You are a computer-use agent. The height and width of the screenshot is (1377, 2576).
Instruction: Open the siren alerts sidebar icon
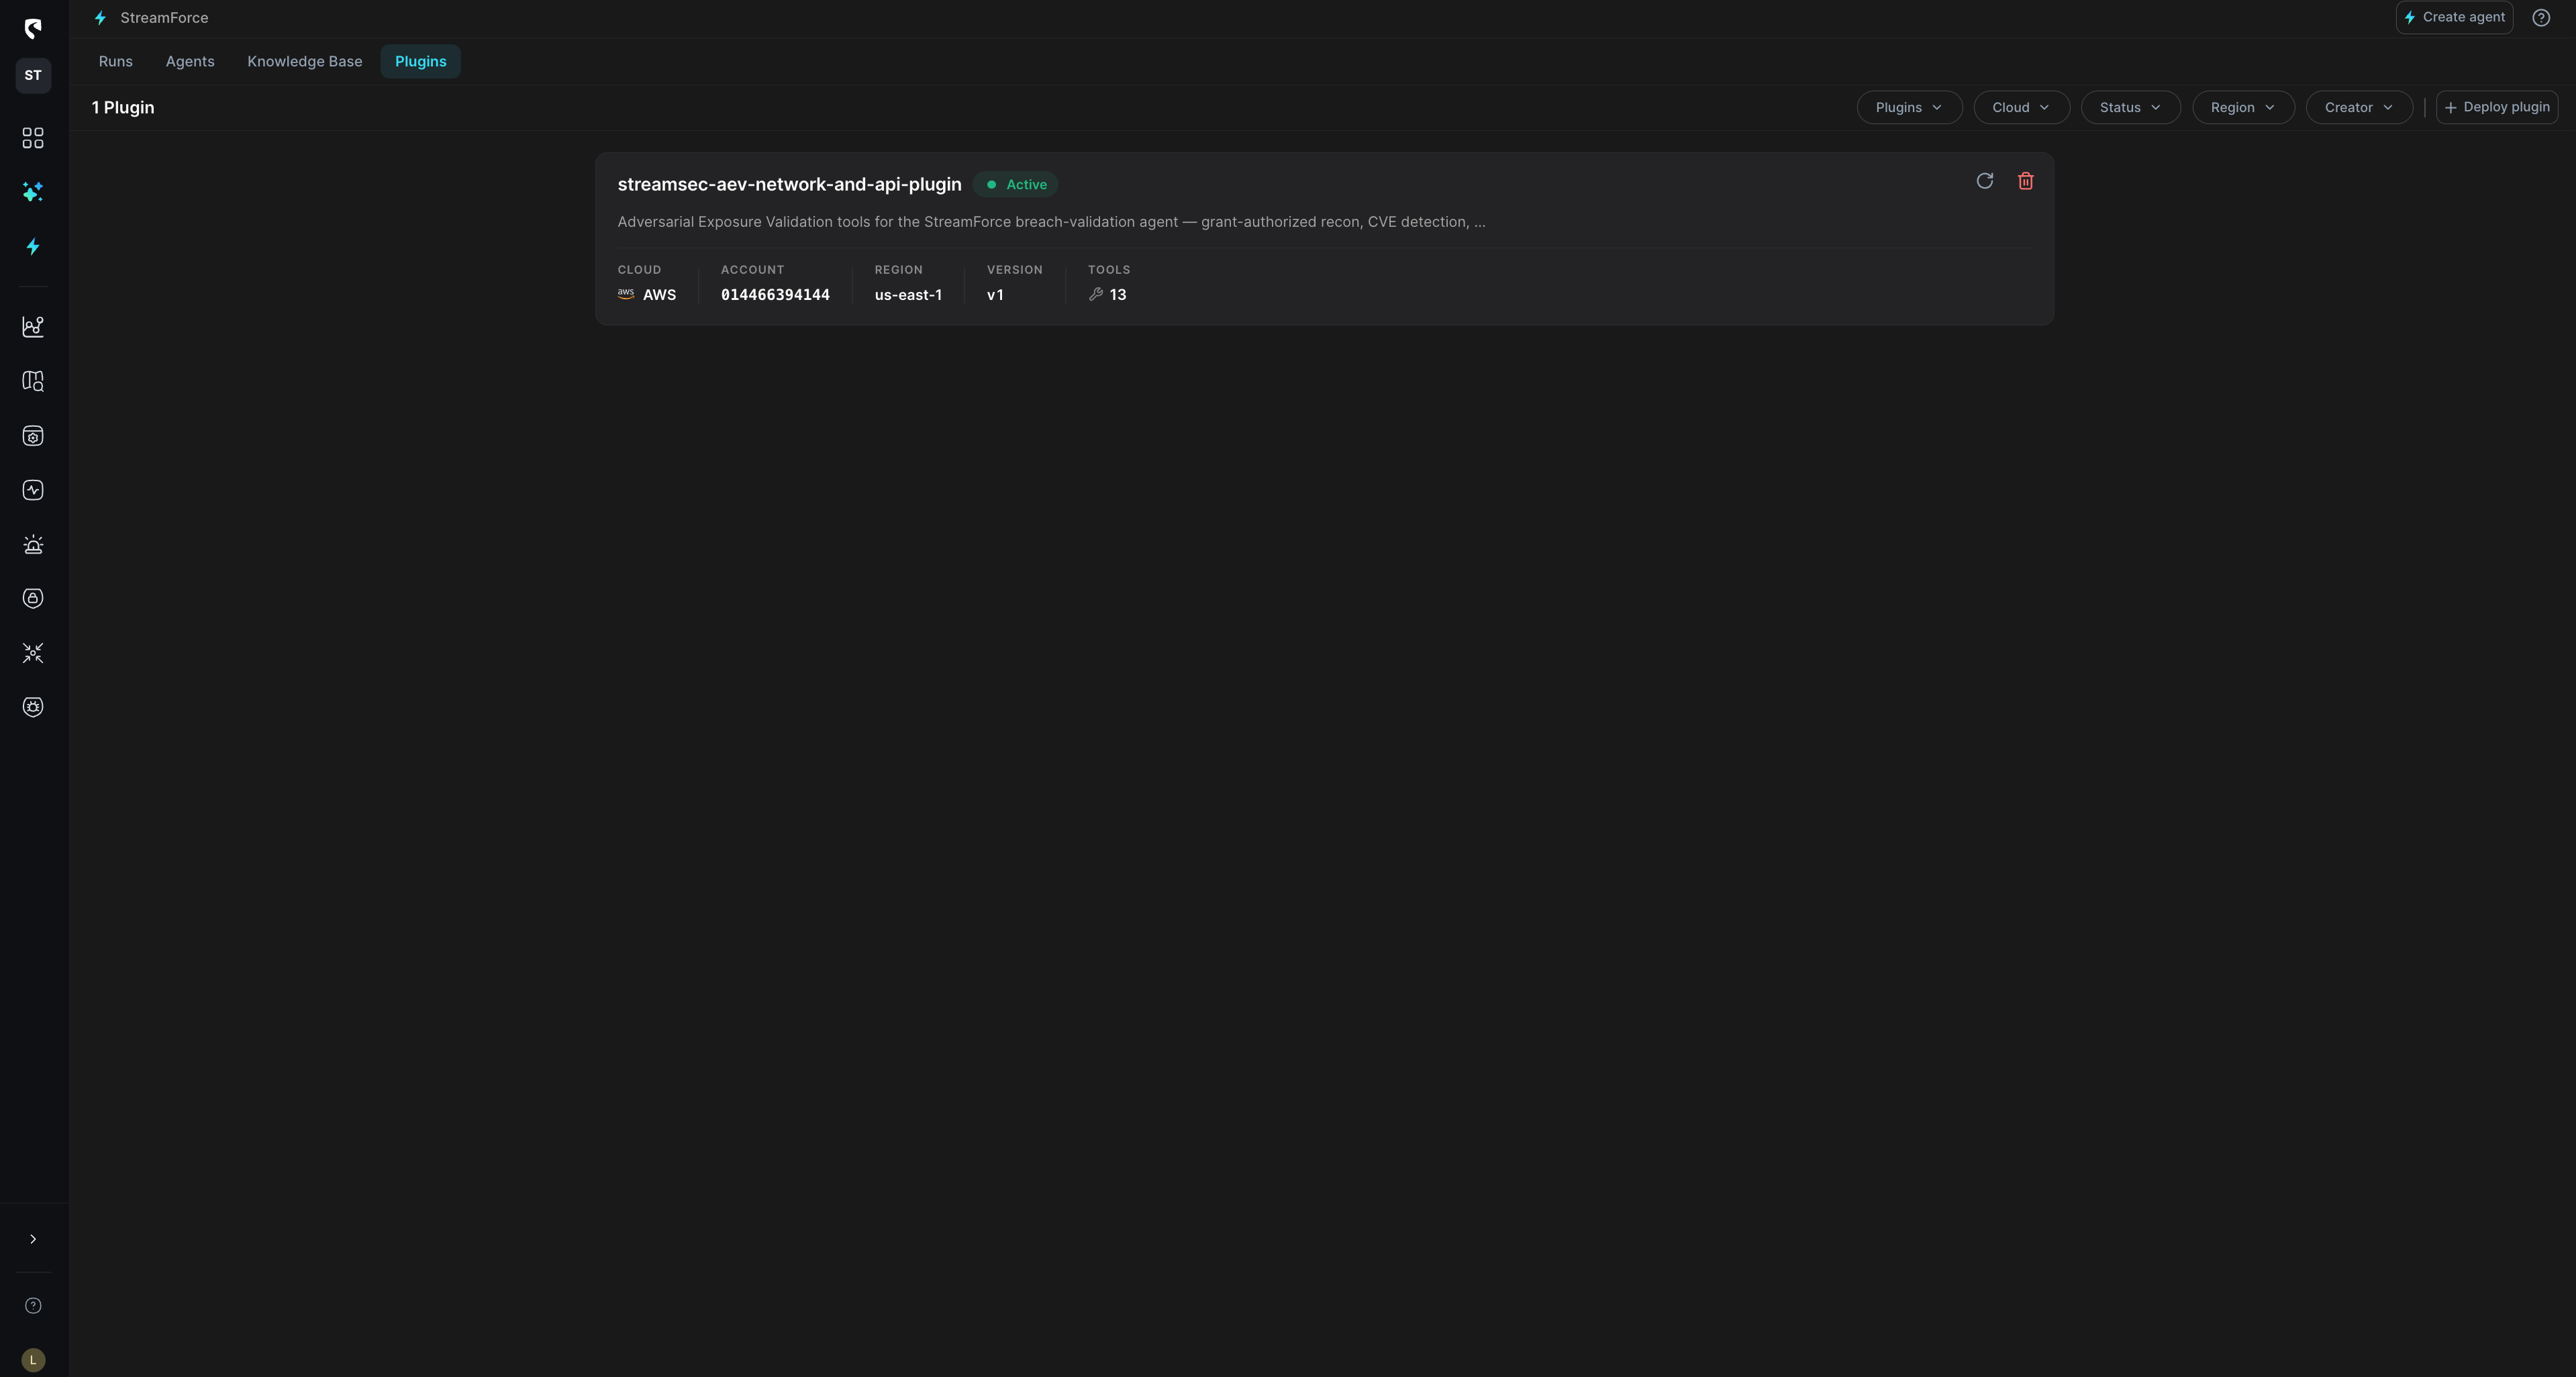33,544
